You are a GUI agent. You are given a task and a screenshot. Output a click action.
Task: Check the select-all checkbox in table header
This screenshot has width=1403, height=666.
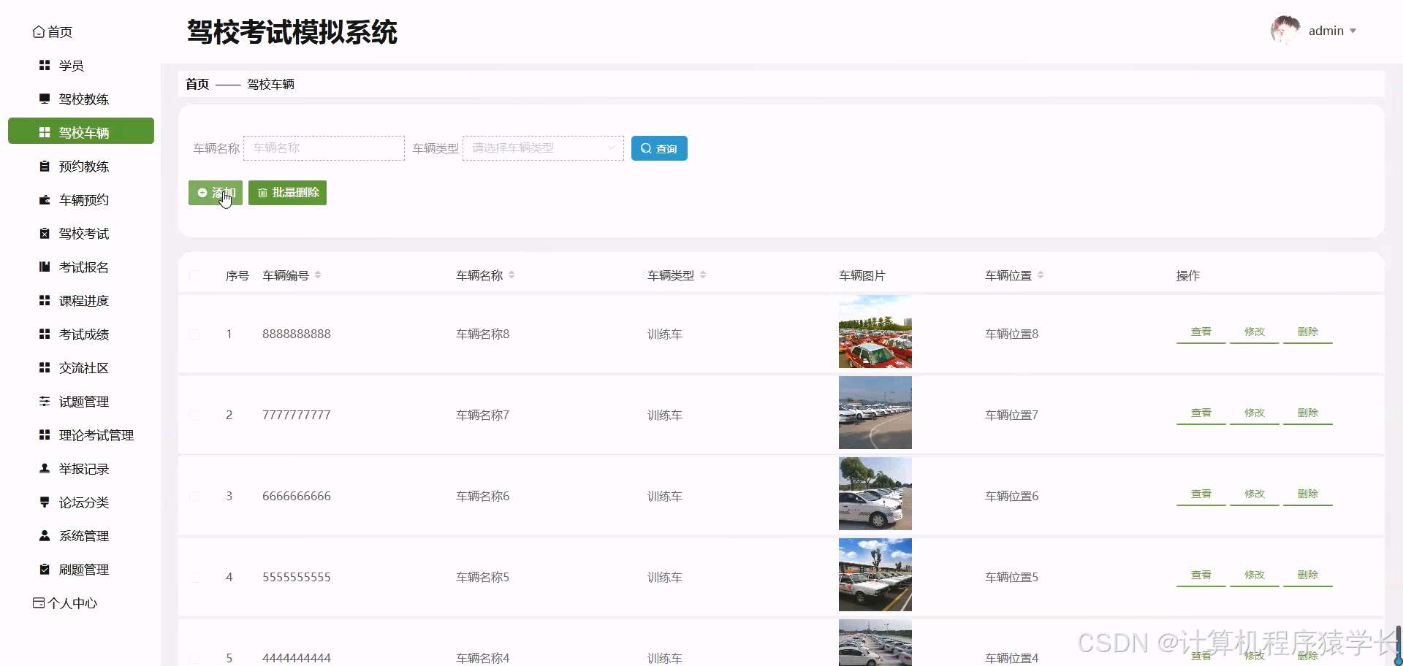tap(194, 275)
